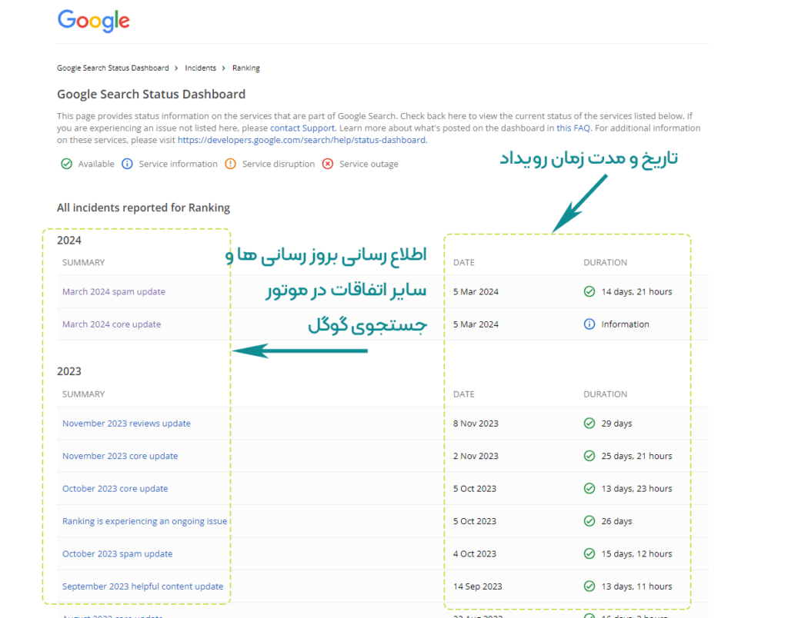Click the DURATION column header under 2024

(x=605, y=263)
